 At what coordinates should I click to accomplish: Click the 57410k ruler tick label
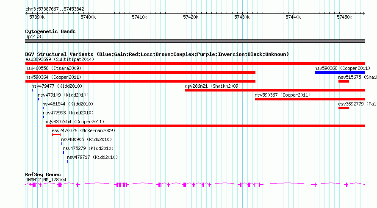(x=139, y=17)
